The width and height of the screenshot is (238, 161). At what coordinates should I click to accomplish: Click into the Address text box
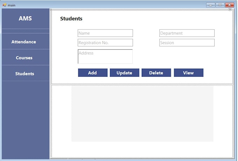click(x=105, y=56)
